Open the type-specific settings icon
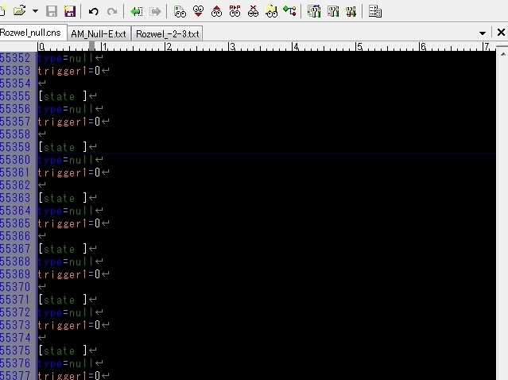Image resolution: width=508 pixels, height=380 pixels. (x=333, y=12)
